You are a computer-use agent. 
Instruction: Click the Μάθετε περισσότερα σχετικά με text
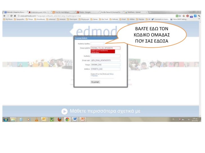(105, 111)
